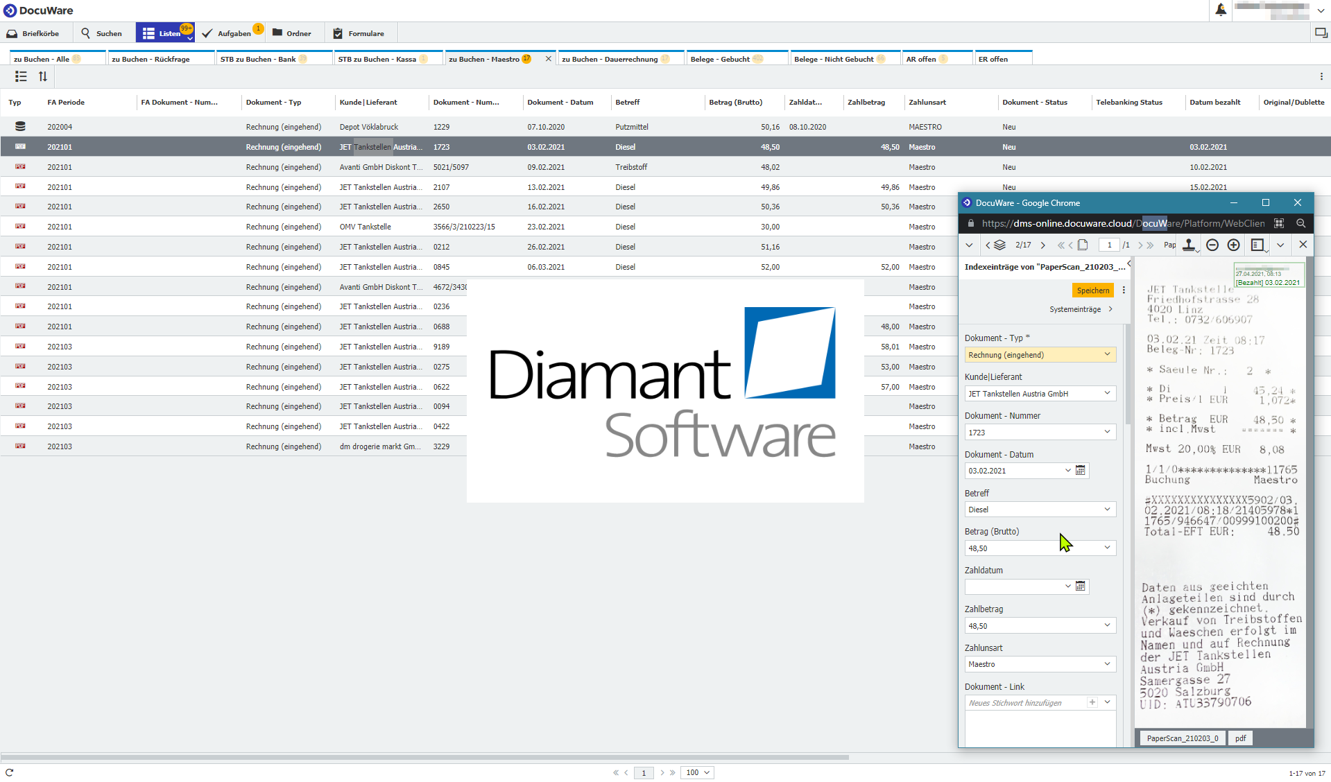The height and width of the screenshot is (782, 1331).
Task: Switch to 'Belege - Gebucht' tab
Action: pos(737,59)
